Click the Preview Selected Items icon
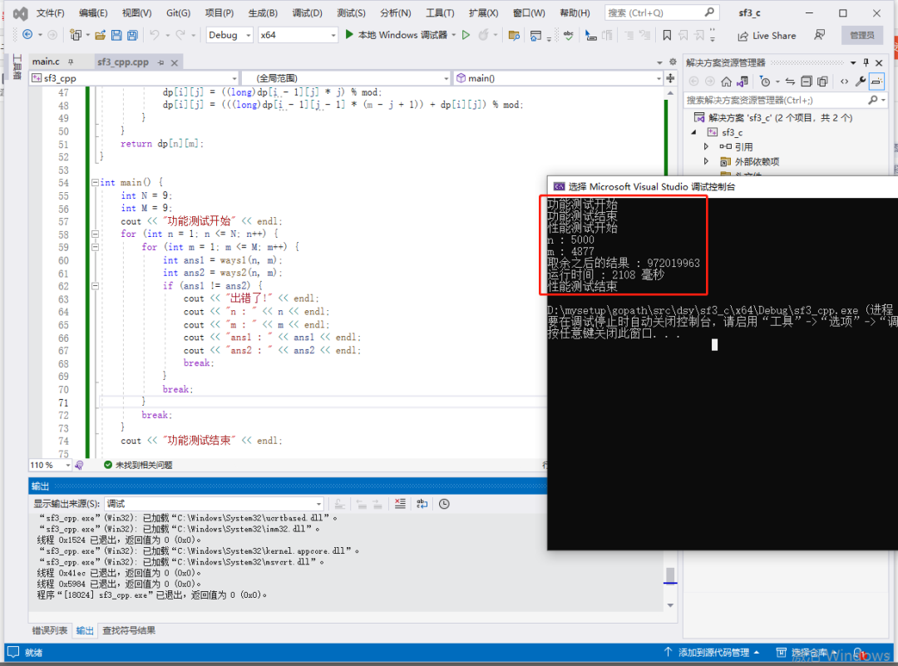898x666 pixels. (x=876, y=81)
